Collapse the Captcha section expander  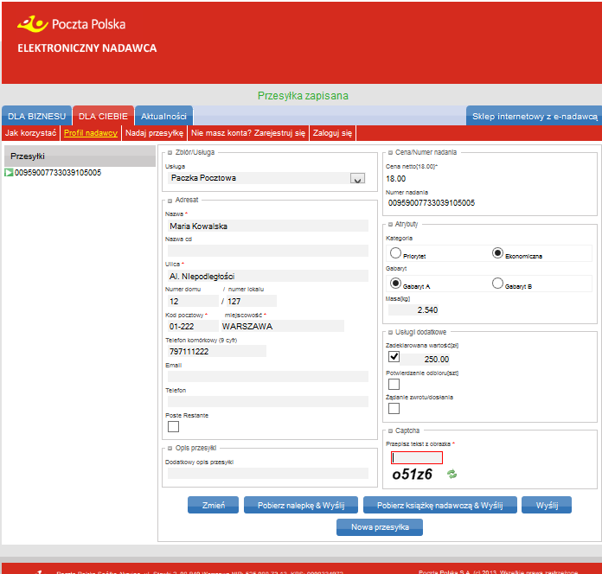coord(390,430)
